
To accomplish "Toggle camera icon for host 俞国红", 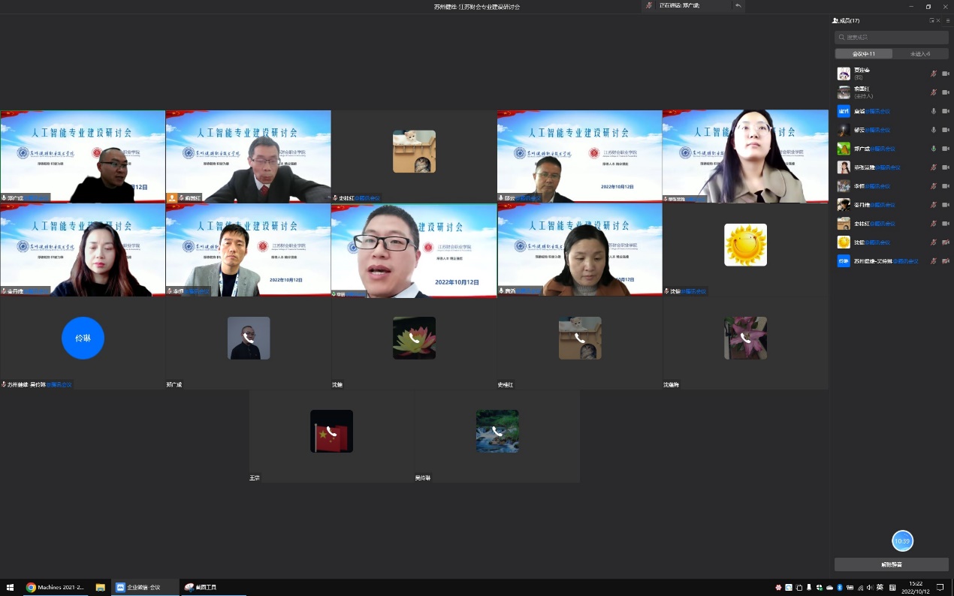I will [946, 92].
